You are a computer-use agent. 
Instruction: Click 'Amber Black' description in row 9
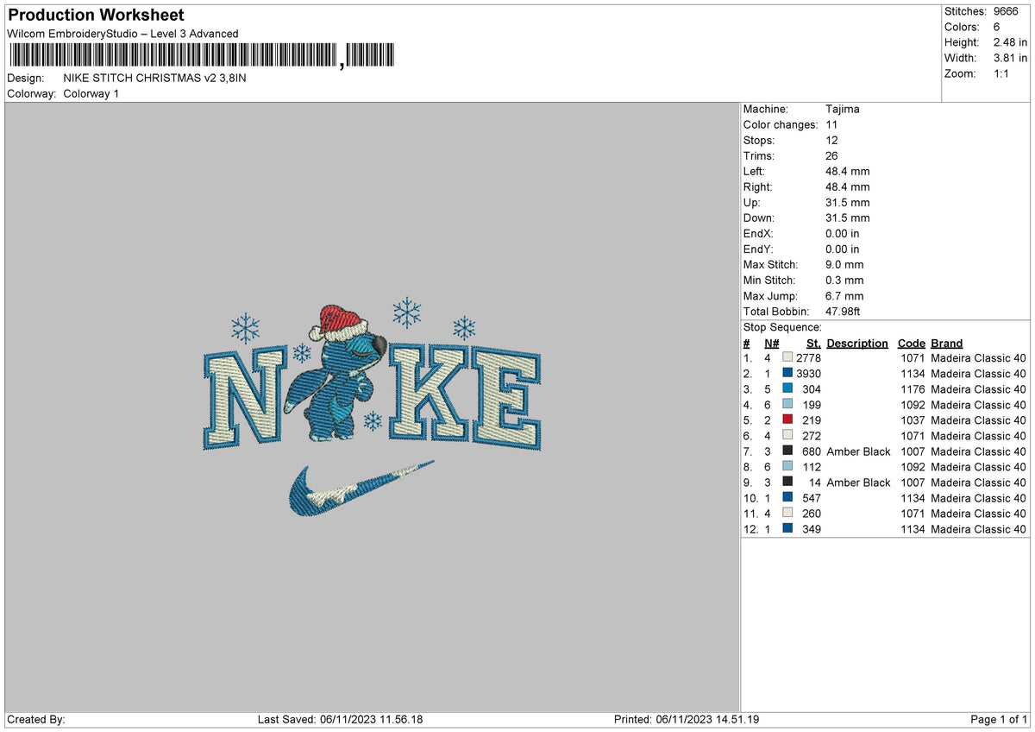pos(858,483)
